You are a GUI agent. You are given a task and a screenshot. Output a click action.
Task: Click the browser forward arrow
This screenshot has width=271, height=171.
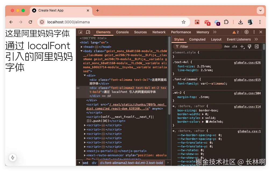point(20,22)
